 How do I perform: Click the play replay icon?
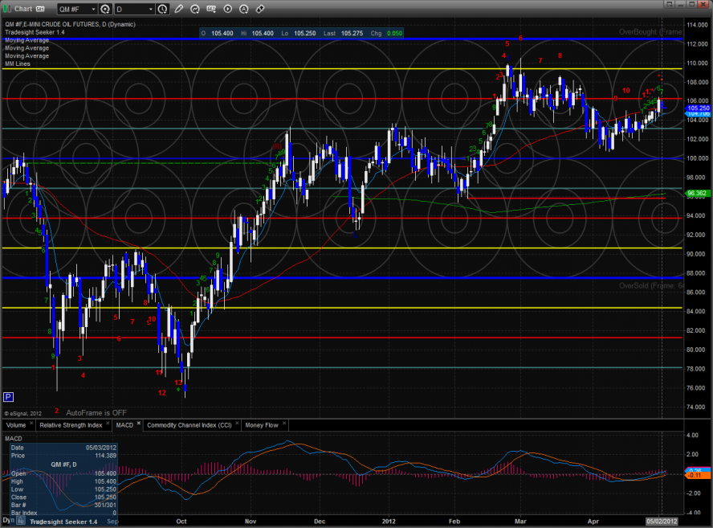(x=227, y=9)
